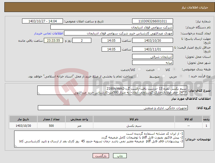Click the واحد شمارش column header
Image resolution: width=215 pixels, height=163 pixels.
pyautogui.click(x=79, y=119)
